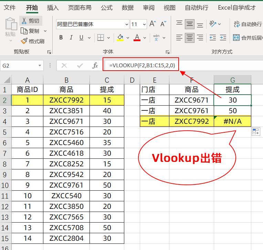The height and width of the screenshot is (250, 263).
Task: Click the cancel X formula button
Action: (64, 66)
